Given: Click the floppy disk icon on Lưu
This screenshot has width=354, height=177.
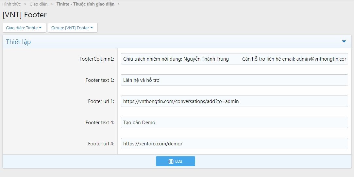Looking at the screenshot, I should pos(171,161).
